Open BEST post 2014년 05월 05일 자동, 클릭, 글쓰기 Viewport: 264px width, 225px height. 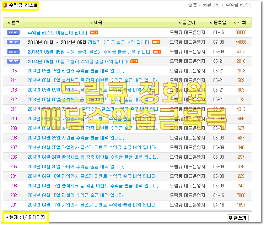click(x=90, y=52)
